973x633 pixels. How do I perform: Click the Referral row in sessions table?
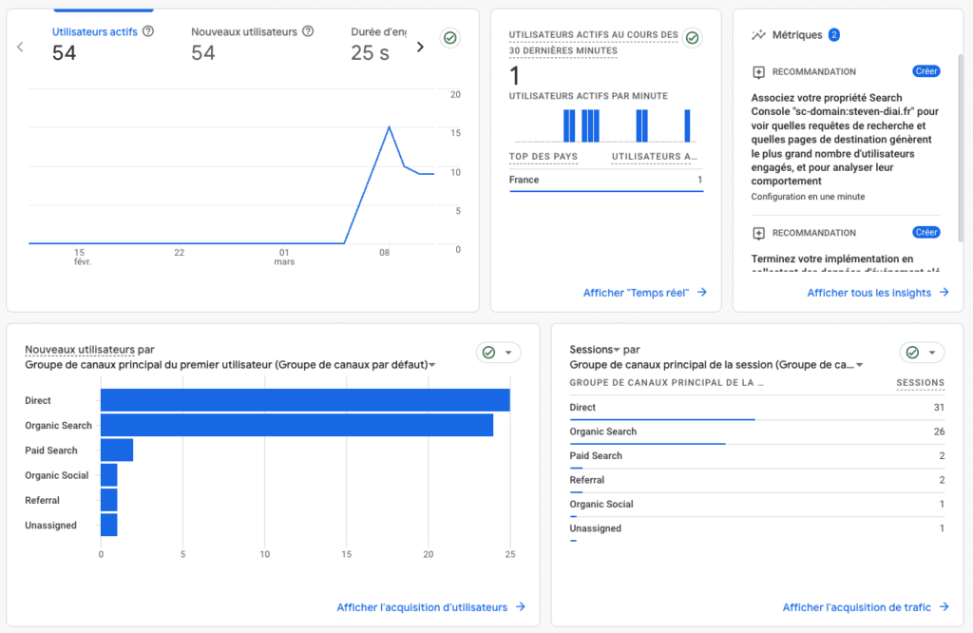[x=757, y=480]
